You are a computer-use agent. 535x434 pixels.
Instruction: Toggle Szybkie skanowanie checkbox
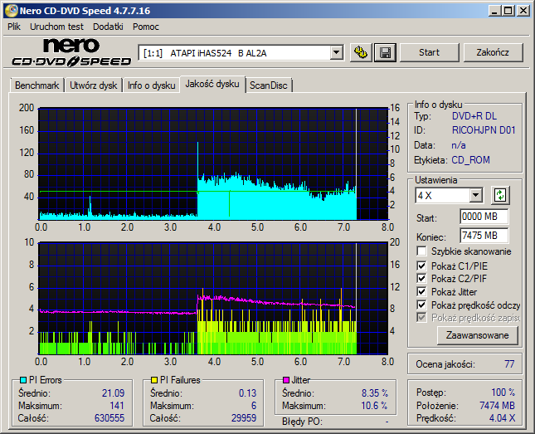click(x=421, y=251)
